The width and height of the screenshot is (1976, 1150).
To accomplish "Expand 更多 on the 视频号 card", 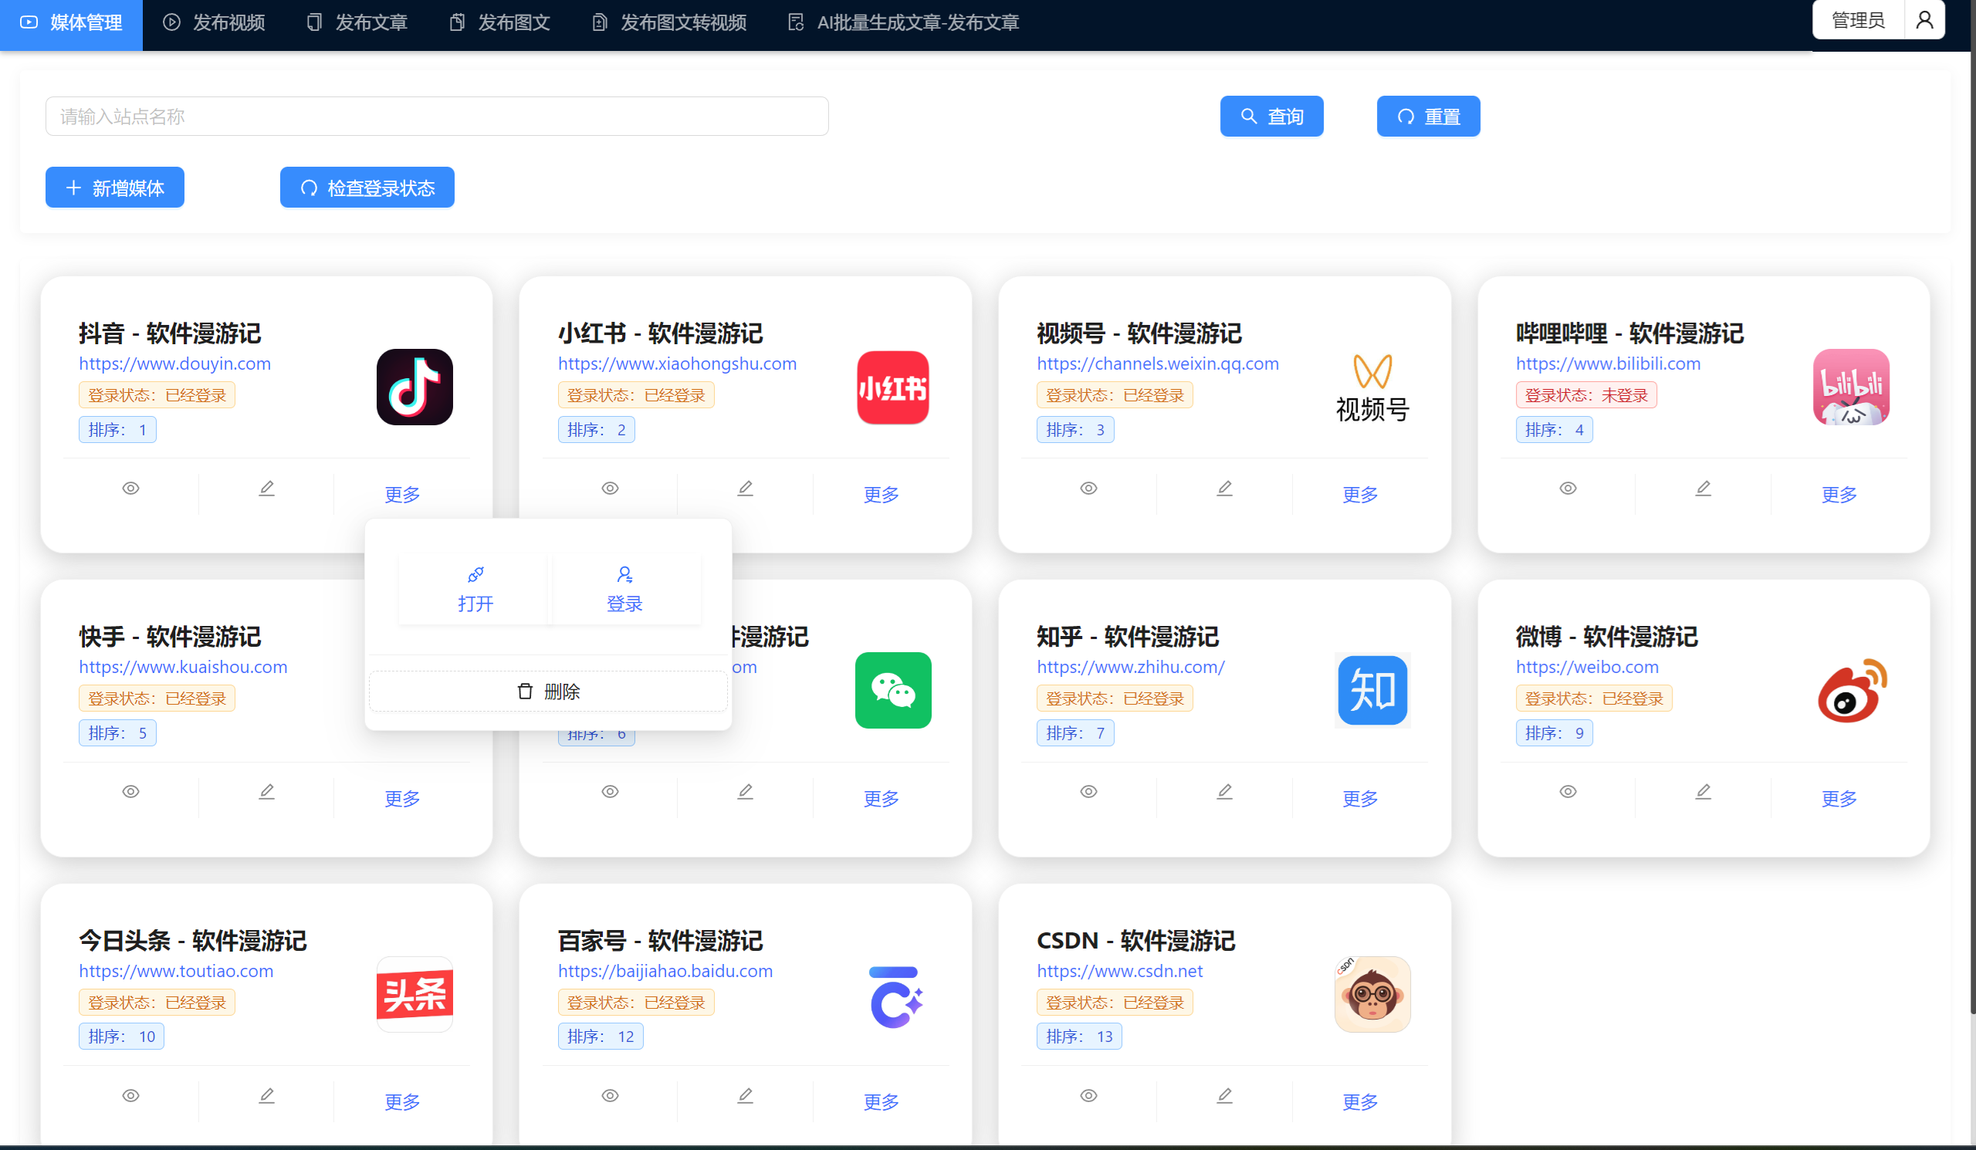I will (x=1360, y=495).
